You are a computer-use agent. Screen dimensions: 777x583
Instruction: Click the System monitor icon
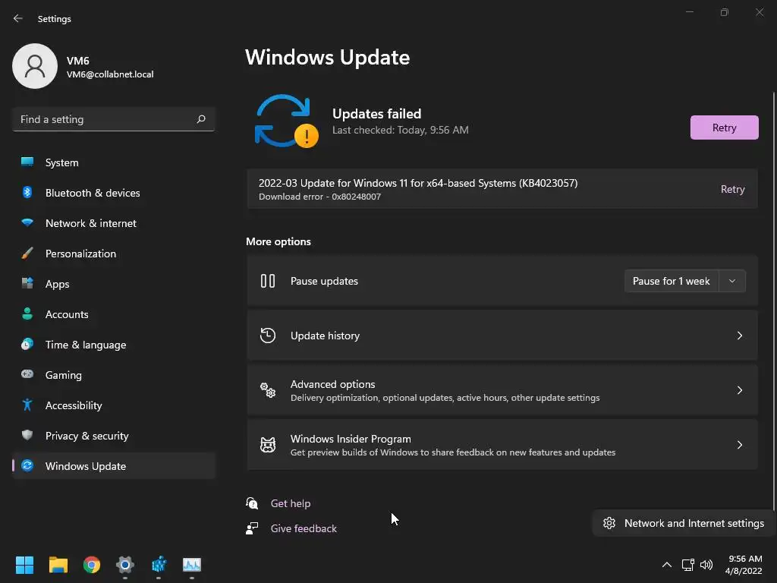tap(27, 162)
